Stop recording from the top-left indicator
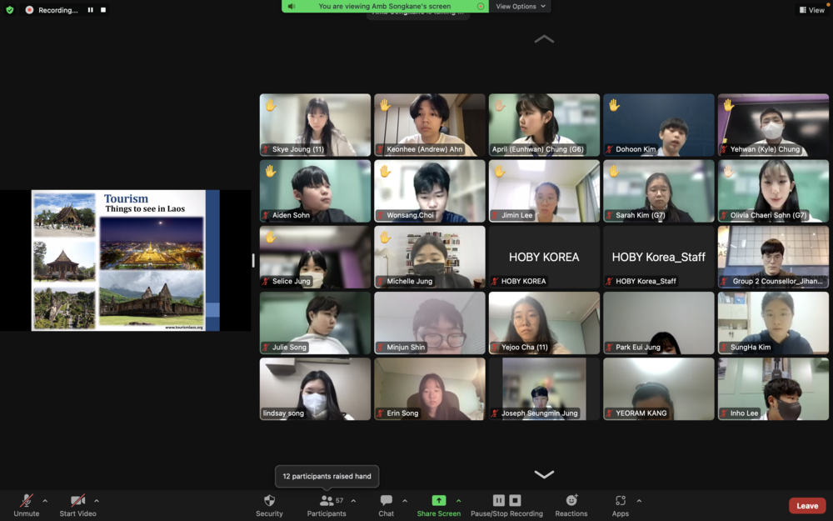Image resolution: width=833 pixels, height=521 pixels. 103,9
